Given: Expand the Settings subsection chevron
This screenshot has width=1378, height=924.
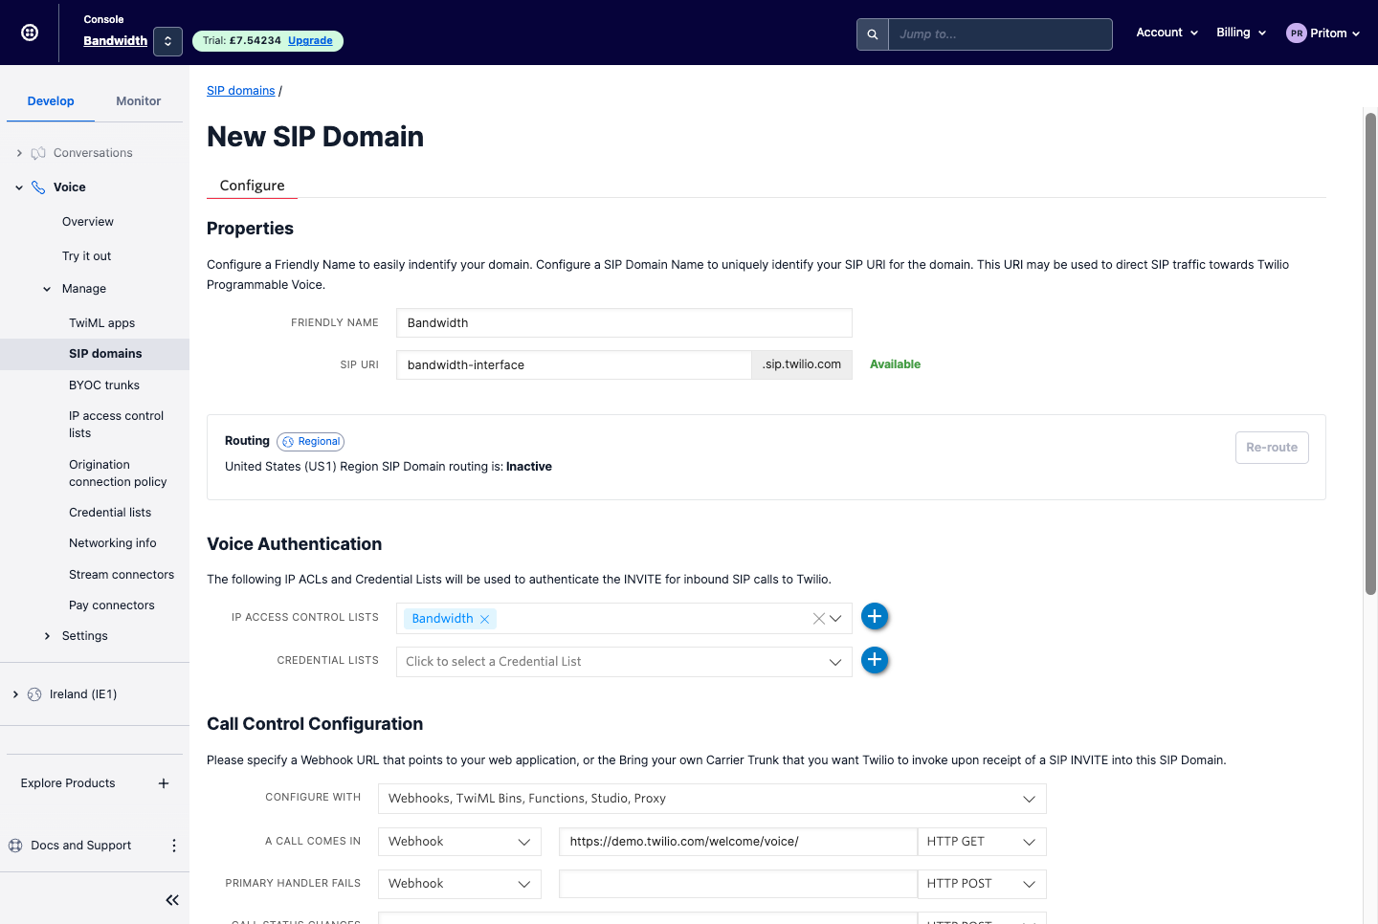Looking at the screenshot, I should [47, 636].
